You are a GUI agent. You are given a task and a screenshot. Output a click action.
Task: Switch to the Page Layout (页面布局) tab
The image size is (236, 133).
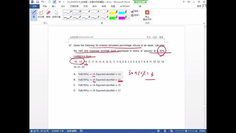click(x=74, y=6)
